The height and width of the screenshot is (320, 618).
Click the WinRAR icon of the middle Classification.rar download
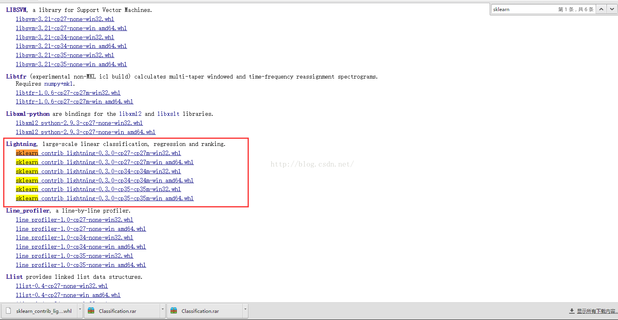[x=91, y=311]
